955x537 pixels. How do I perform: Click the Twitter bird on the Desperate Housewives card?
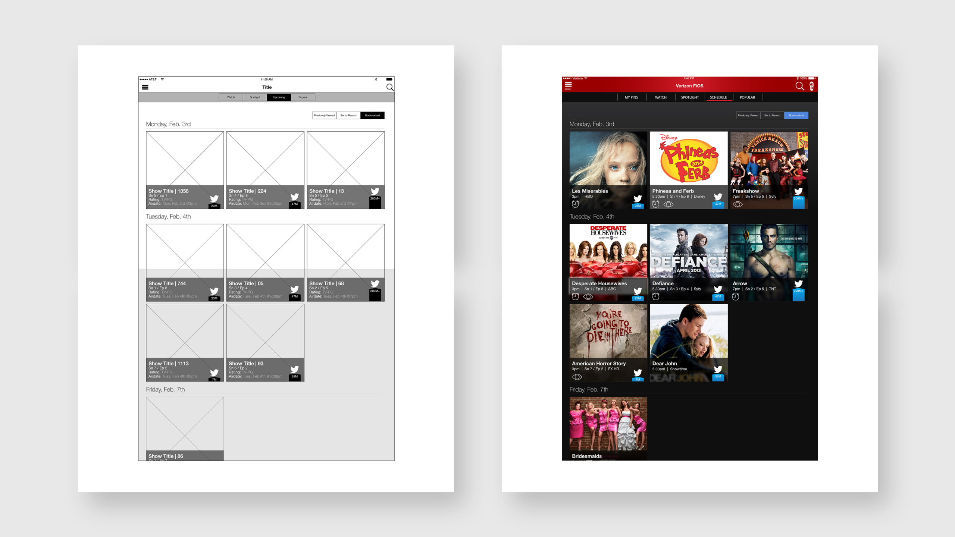click(x=638, y=291)
